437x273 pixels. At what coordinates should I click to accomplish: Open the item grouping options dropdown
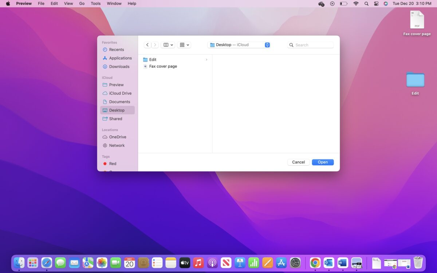pyautogui.click(x=184, y=45)
